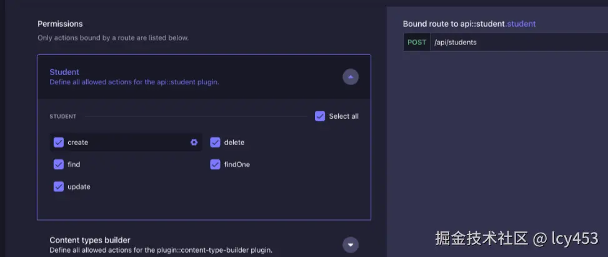Screen dimensions: 608x257
Task: Disable the findOne permission checkbox
Action: click(216, 164)
